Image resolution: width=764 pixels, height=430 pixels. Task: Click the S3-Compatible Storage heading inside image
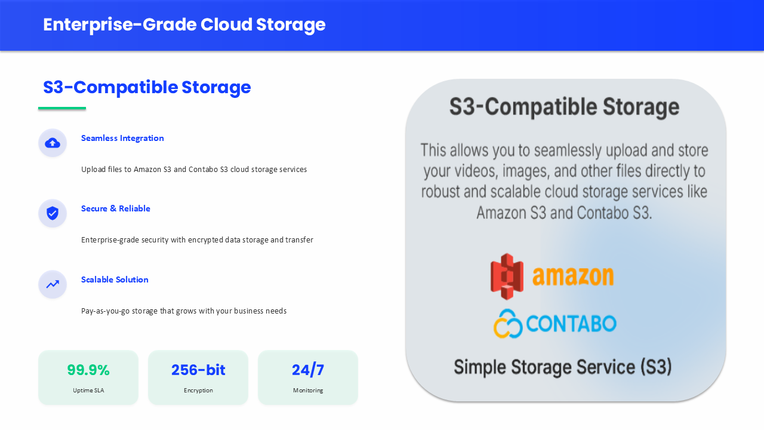(564, 107)
